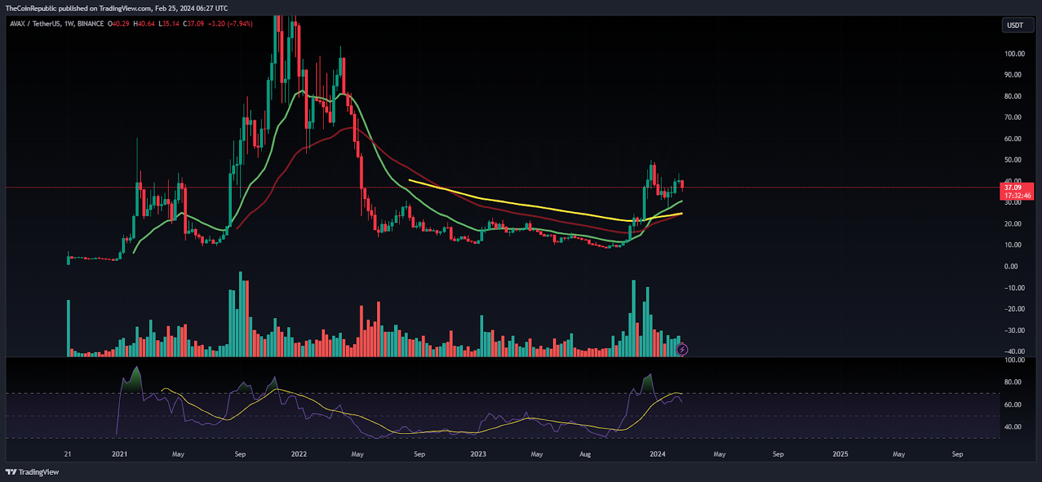Click the close value C37.09

pos(193,23)
